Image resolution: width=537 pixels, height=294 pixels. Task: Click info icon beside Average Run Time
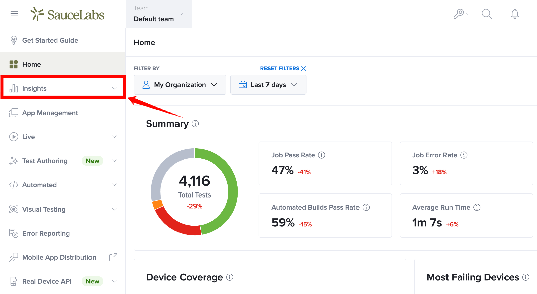tap(477, 207)
